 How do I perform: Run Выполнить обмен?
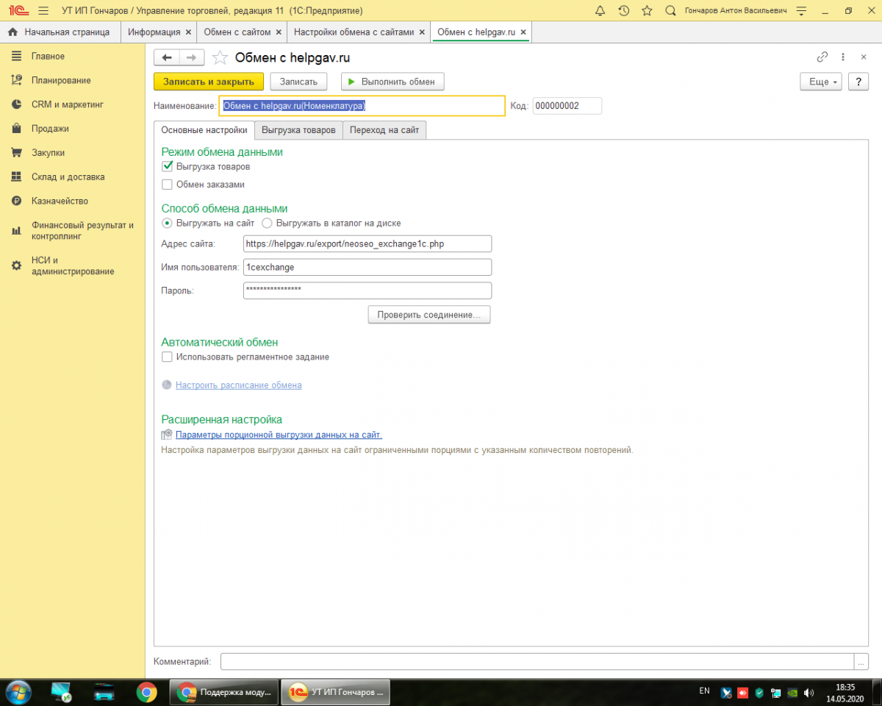[392, 82]
